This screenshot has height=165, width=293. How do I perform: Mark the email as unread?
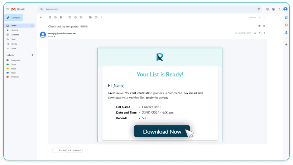[x=70, y=17]
